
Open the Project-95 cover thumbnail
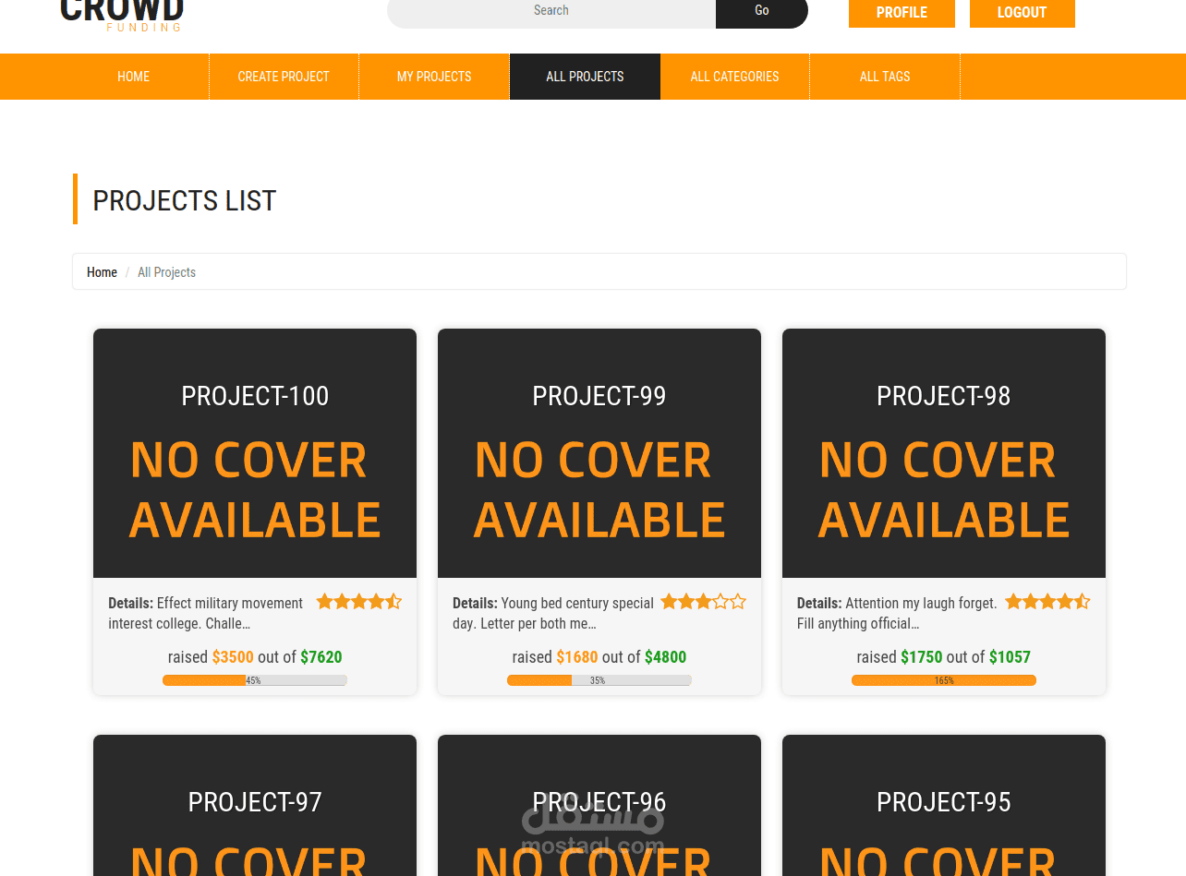click(x=944, y=805)
